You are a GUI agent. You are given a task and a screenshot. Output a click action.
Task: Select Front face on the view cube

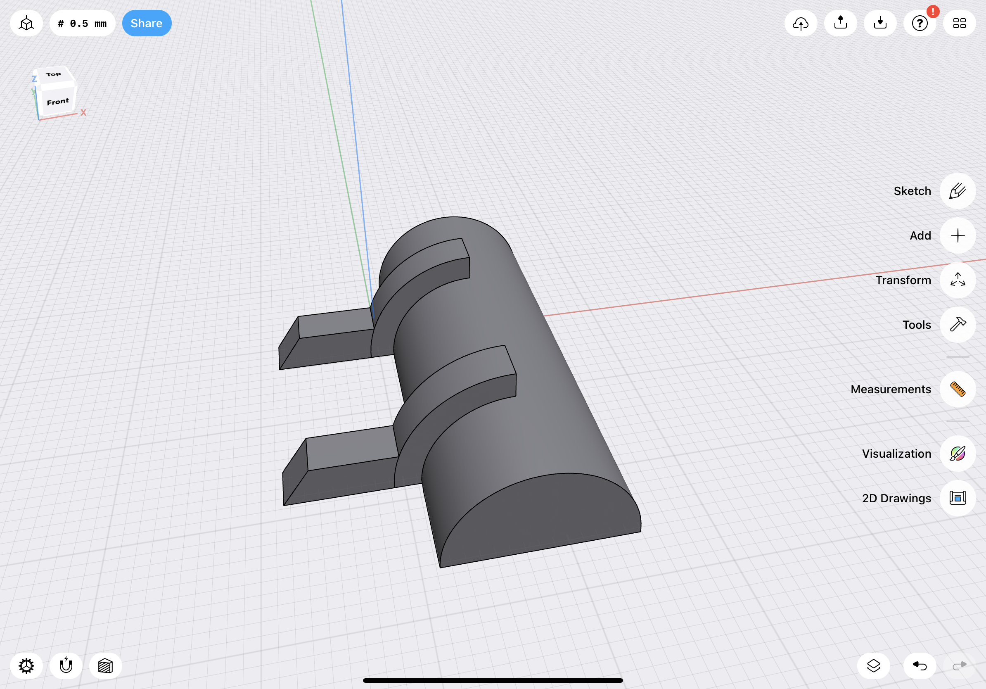point(57,102)
